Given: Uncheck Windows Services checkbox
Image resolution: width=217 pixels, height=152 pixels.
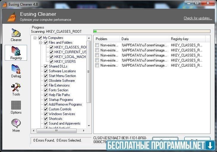Looking at the screenshot, I should click(x=46, y=114).
